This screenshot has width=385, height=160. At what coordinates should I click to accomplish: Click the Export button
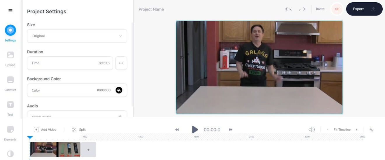coord(364,9)
